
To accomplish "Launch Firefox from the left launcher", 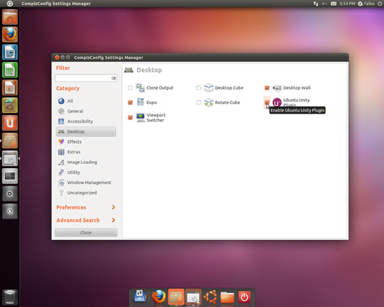I will tap(10, 34).
